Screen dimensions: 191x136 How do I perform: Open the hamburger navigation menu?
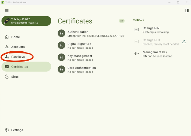point(7,11)
